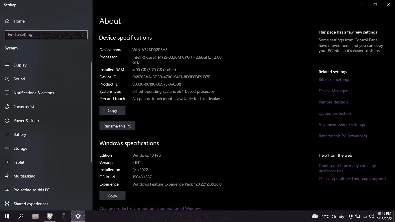395x222 pixels.
Task: Open the battery status tray icon
Action: tap(358, 216)
